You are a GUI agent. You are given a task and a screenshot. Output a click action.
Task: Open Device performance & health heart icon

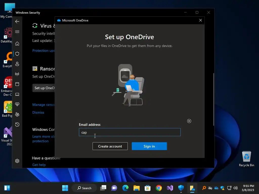(x=17, y=104)
